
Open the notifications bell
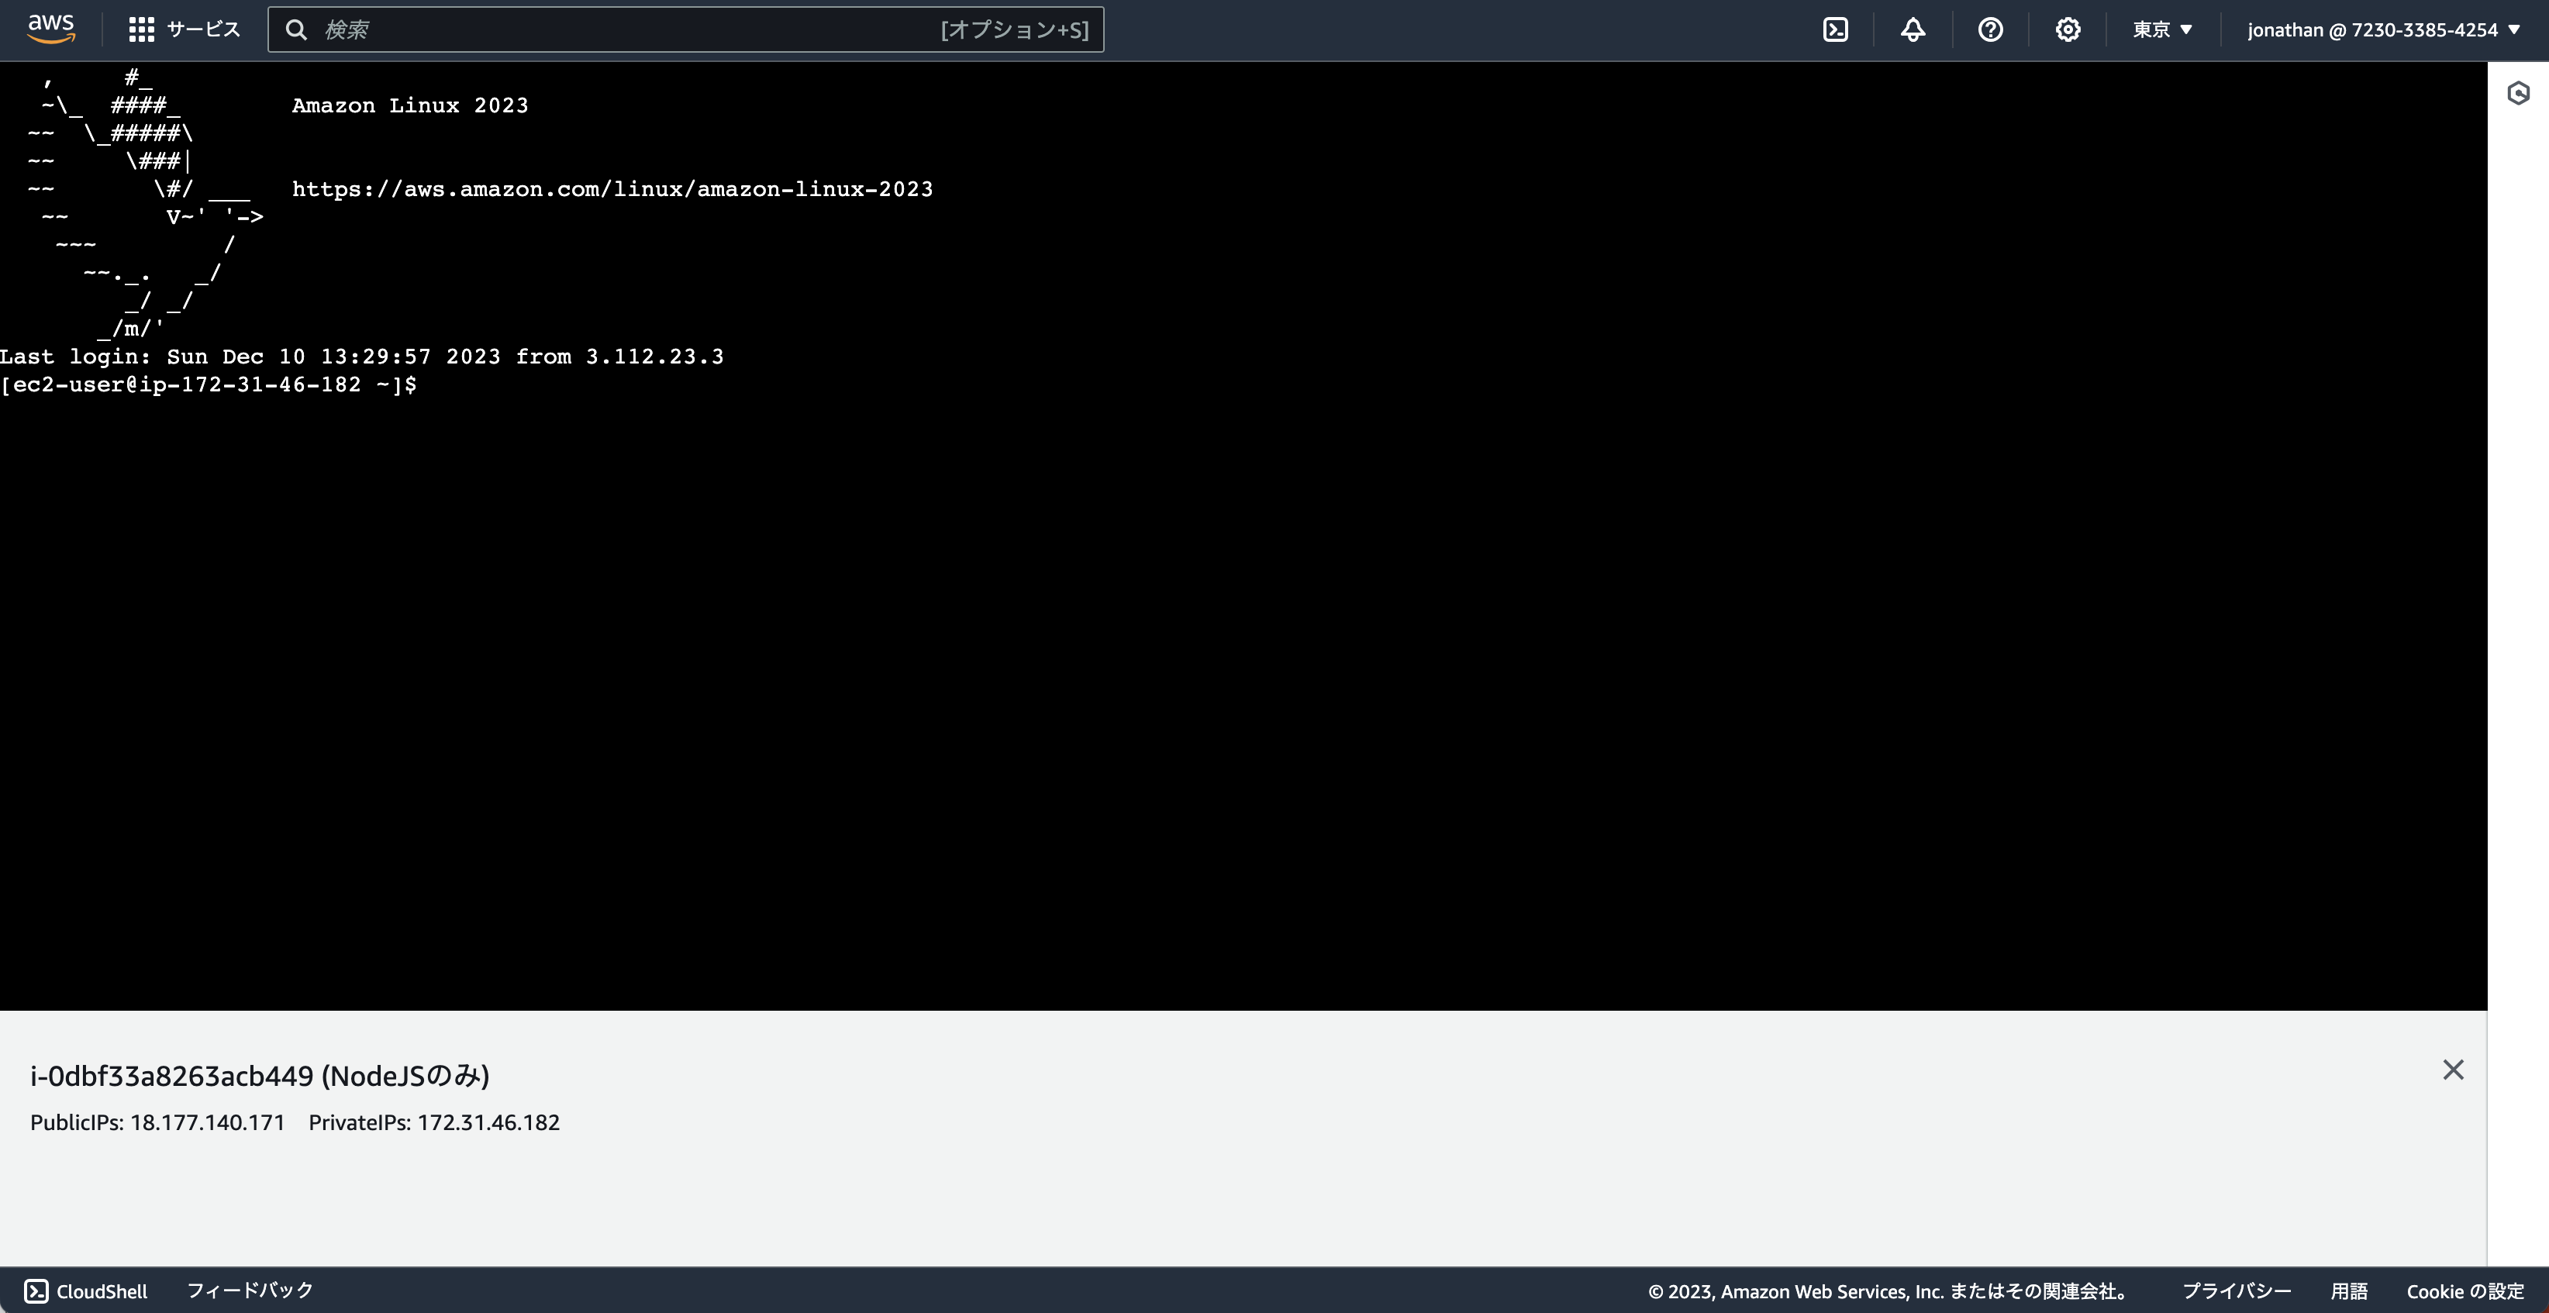point(1912,29)
